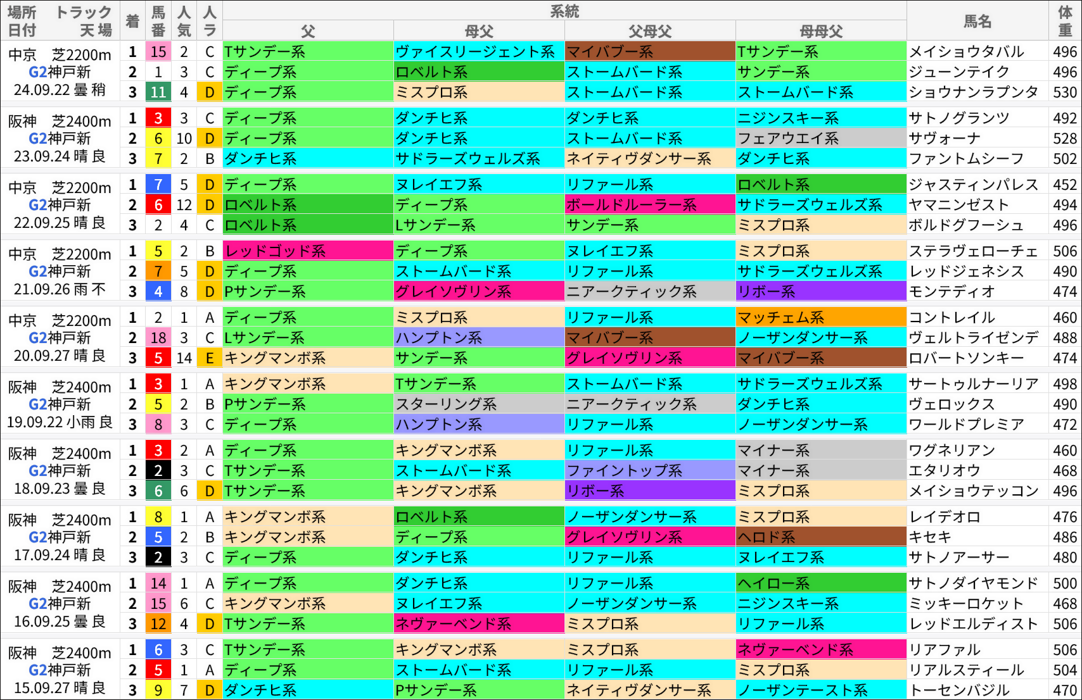Click the 体重 column header
The height and width of the screenshot is (700, 1082).
(1065, 21)
